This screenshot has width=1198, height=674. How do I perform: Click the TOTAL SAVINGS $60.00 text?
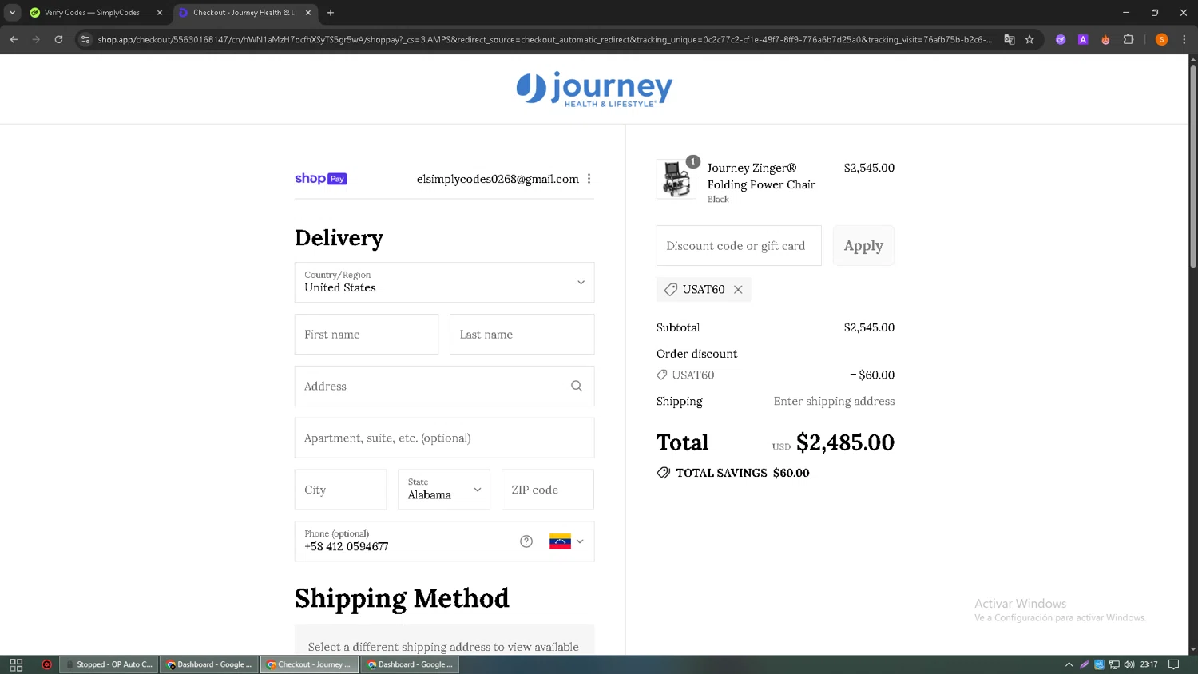(743, 473)
